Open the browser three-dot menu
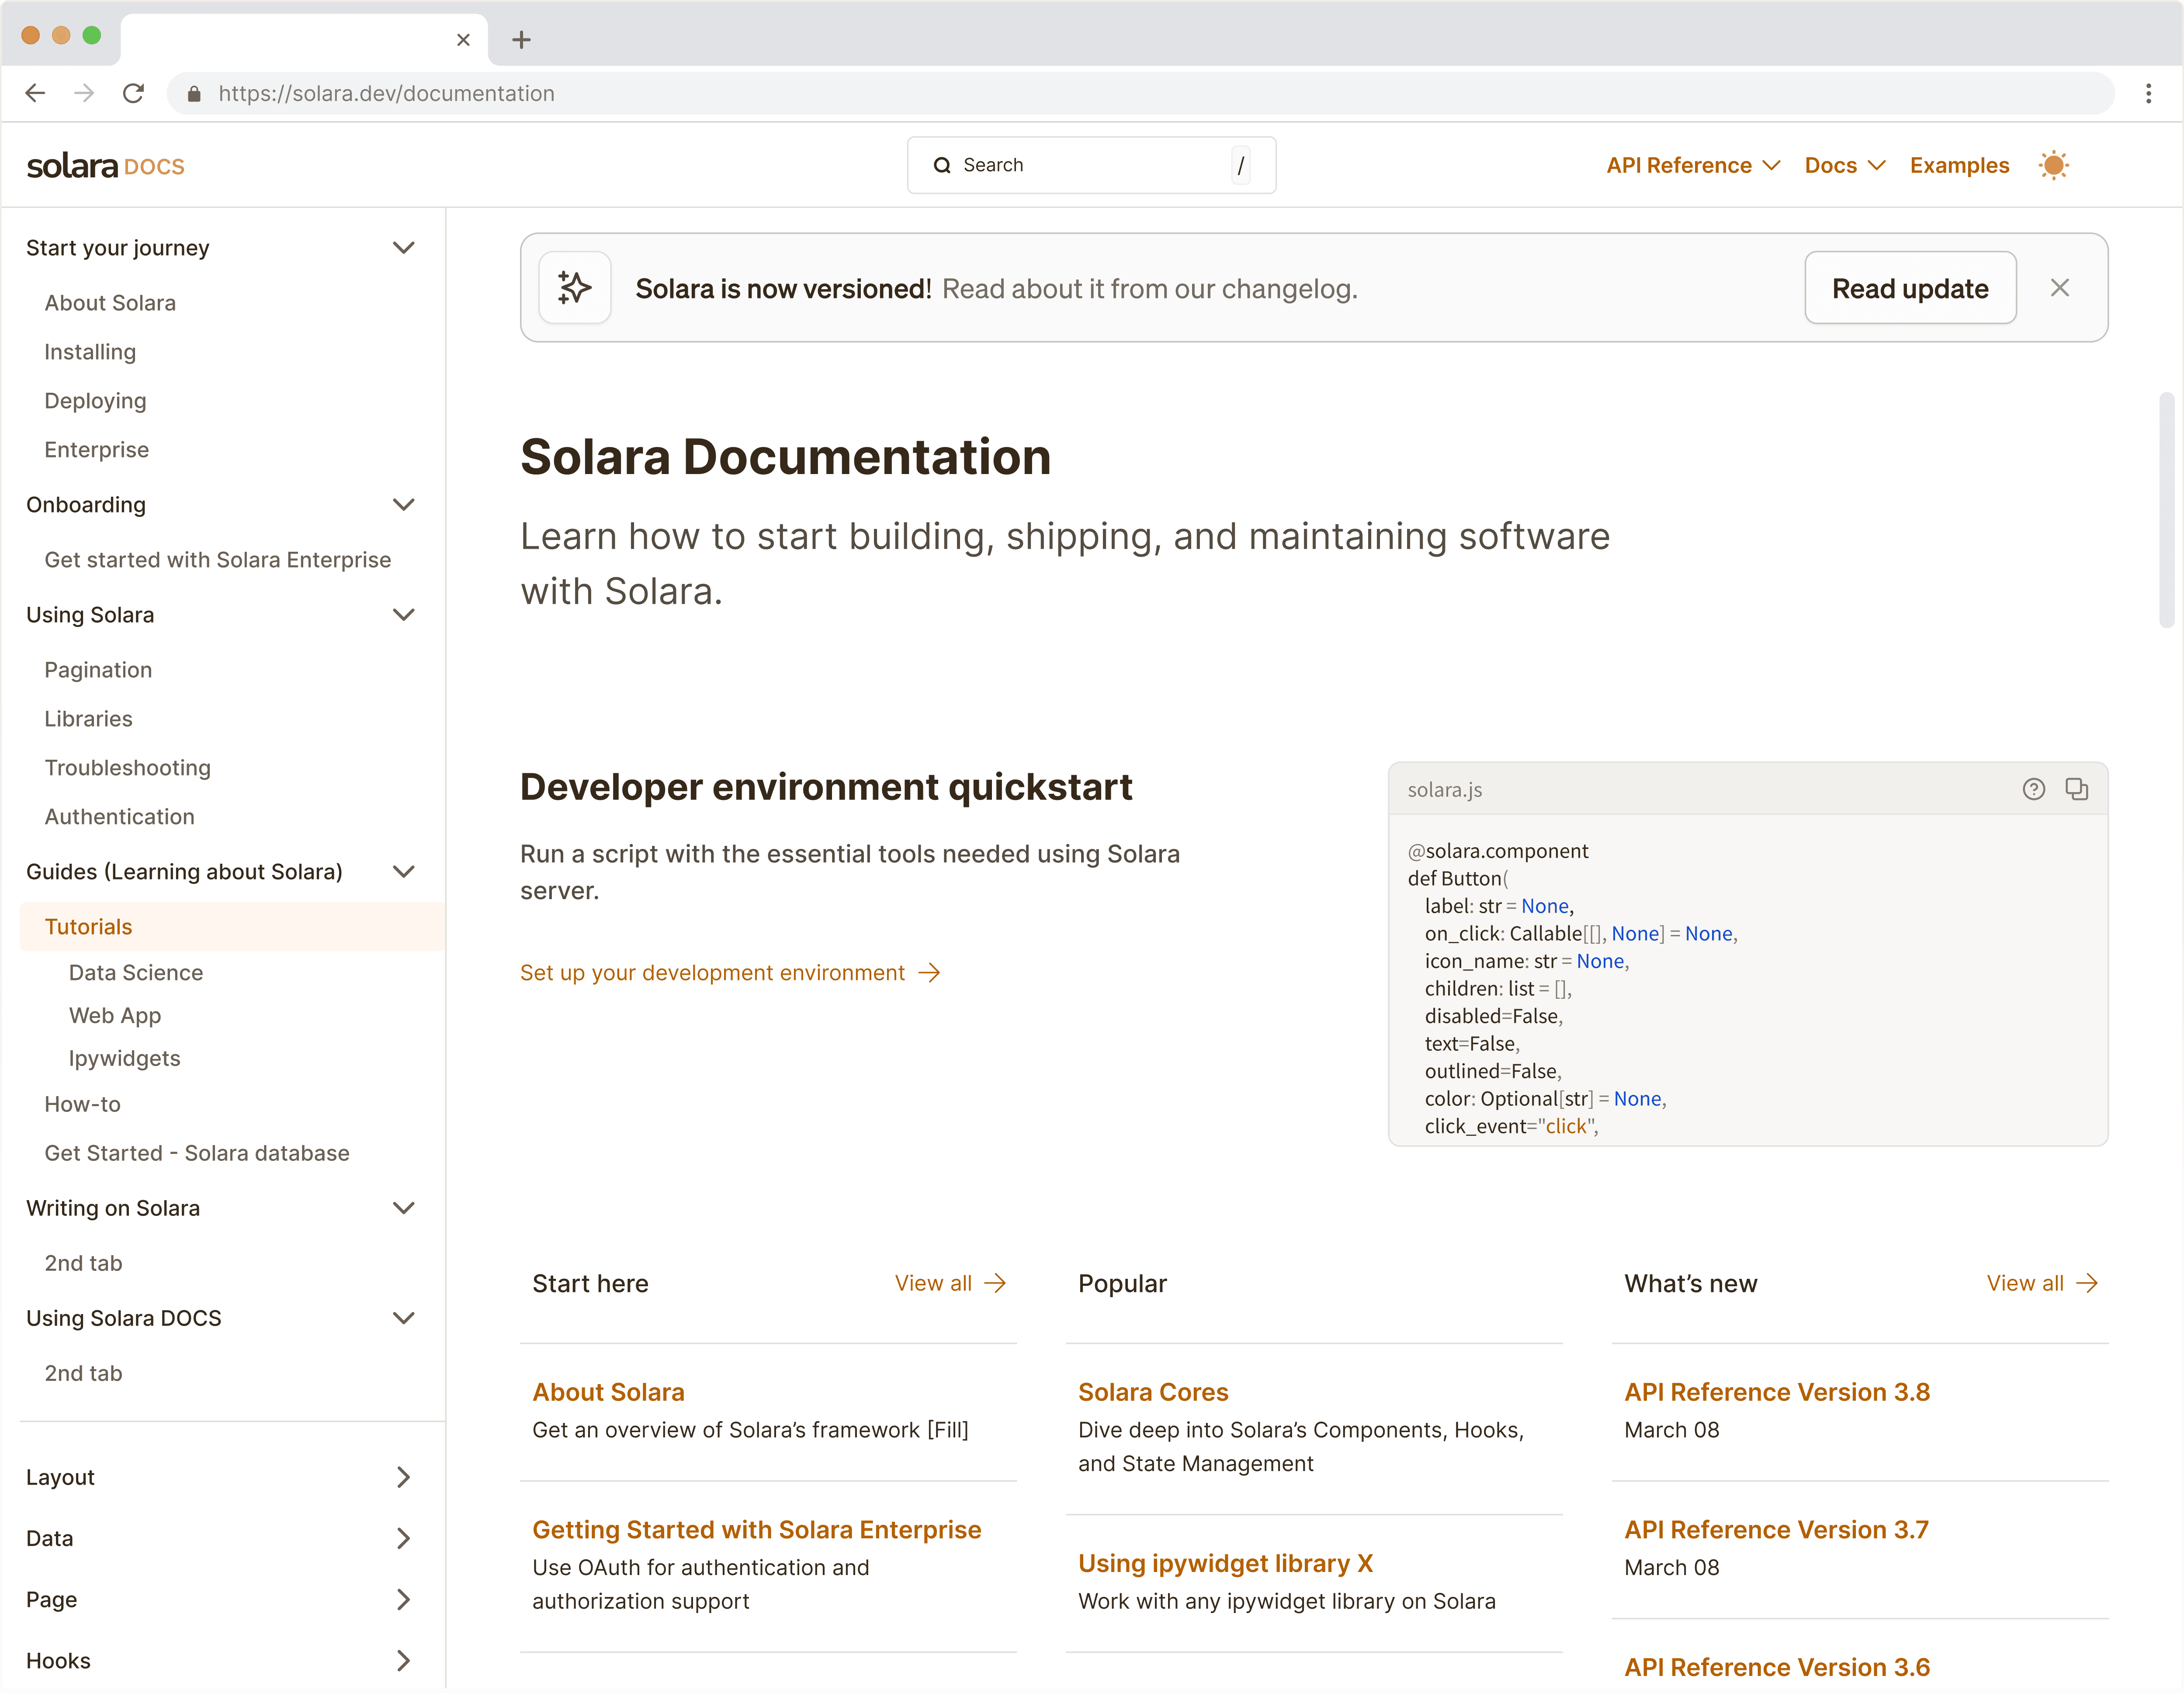Image resolution: width=2184 pixels, height=1693 pixels. (x=2148, y=93)
